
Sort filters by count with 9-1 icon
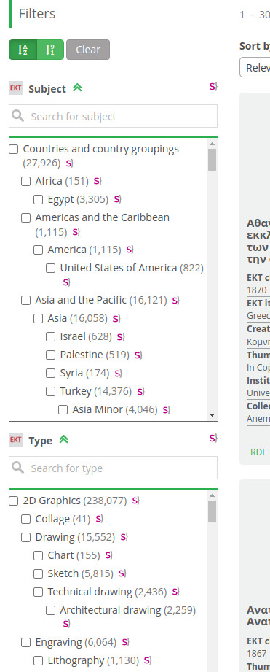pos(50,50)
